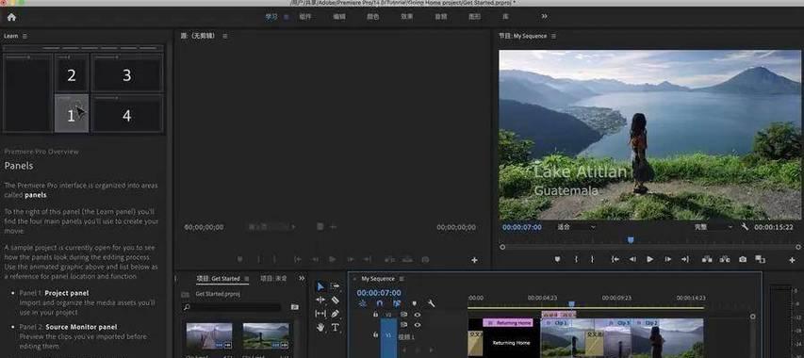Show hidden Project panel tabs chevron
Viewport: 804px width, 358px height.
302,278
